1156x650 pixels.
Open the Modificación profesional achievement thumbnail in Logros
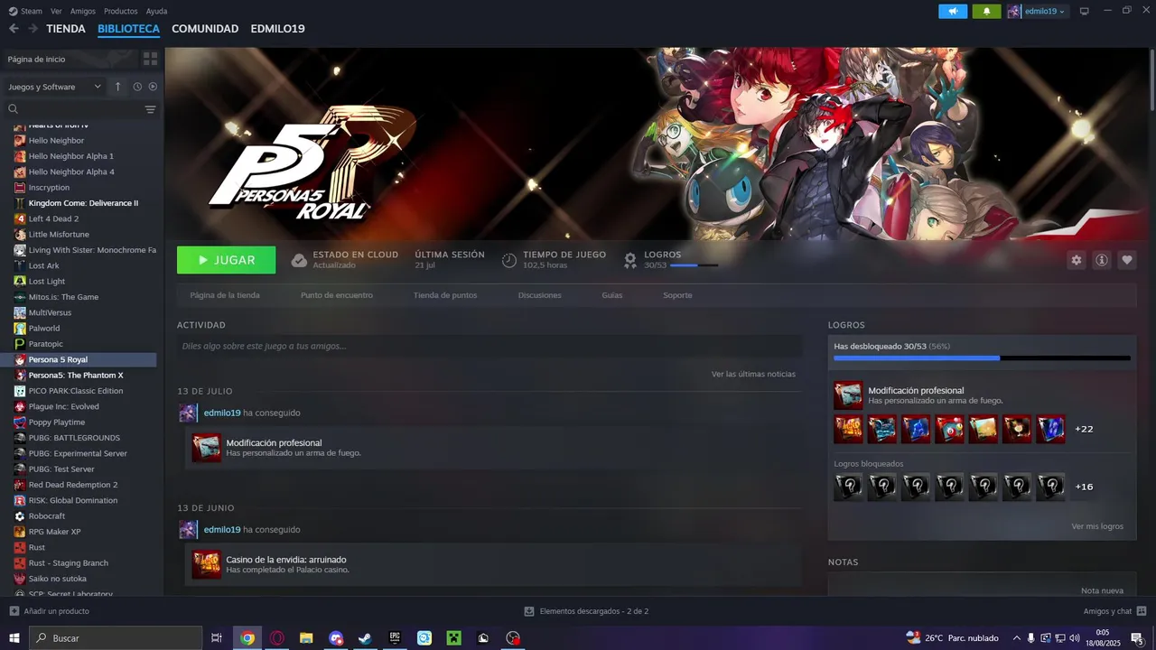tap(848, 395)
